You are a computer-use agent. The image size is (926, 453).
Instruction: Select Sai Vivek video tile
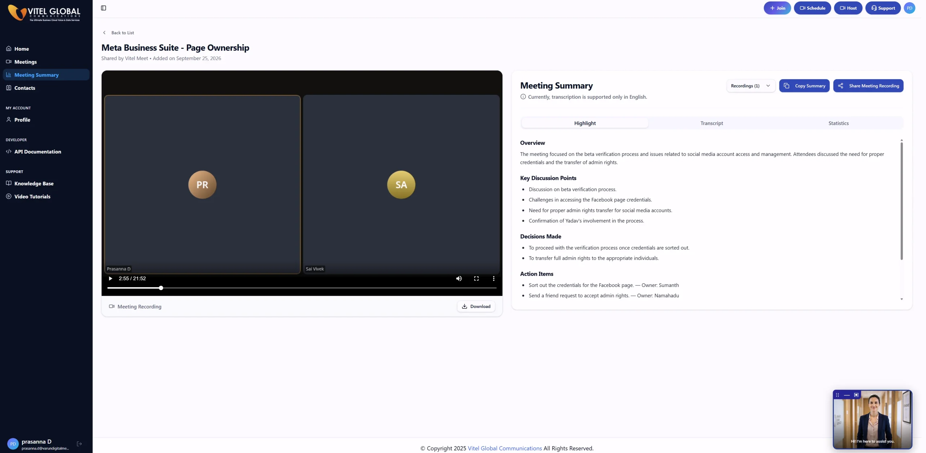[x=401, y=184]
